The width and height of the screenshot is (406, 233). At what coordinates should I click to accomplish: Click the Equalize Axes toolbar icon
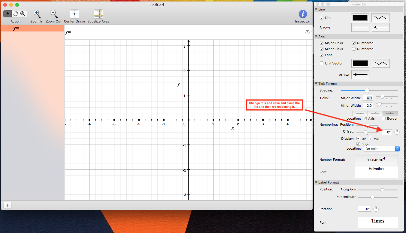pos(98,14)
